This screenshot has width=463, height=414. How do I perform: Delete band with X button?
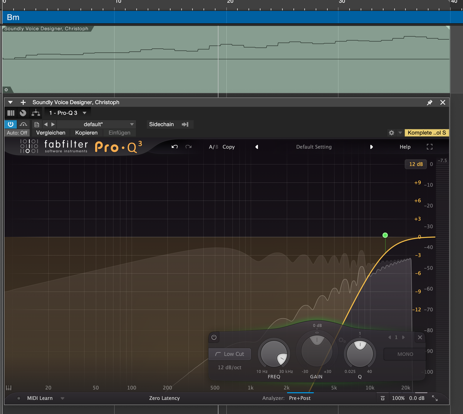(420, 337)
